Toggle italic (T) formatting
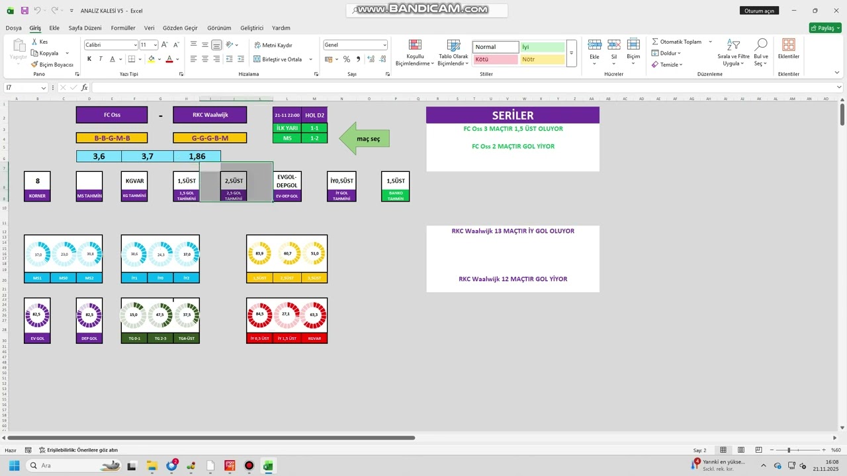Viewport: 847px width, 476px height. 101,59
